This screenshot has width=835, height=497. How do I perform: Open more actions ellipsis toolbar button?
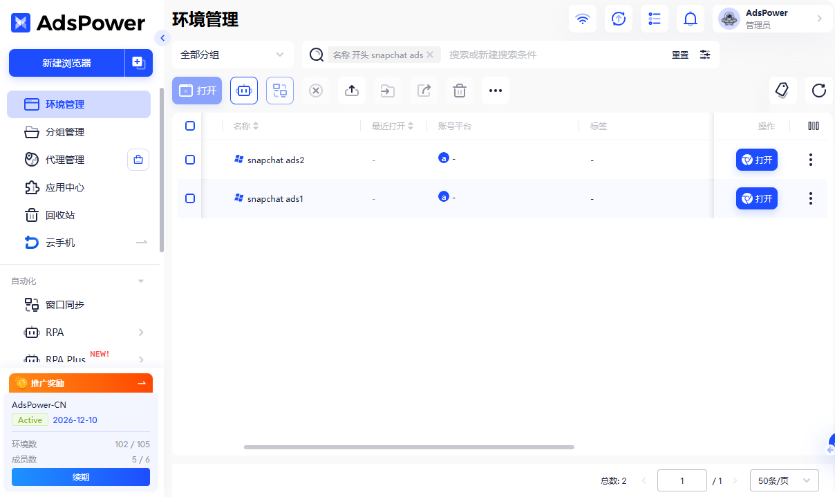pos(496,91)
